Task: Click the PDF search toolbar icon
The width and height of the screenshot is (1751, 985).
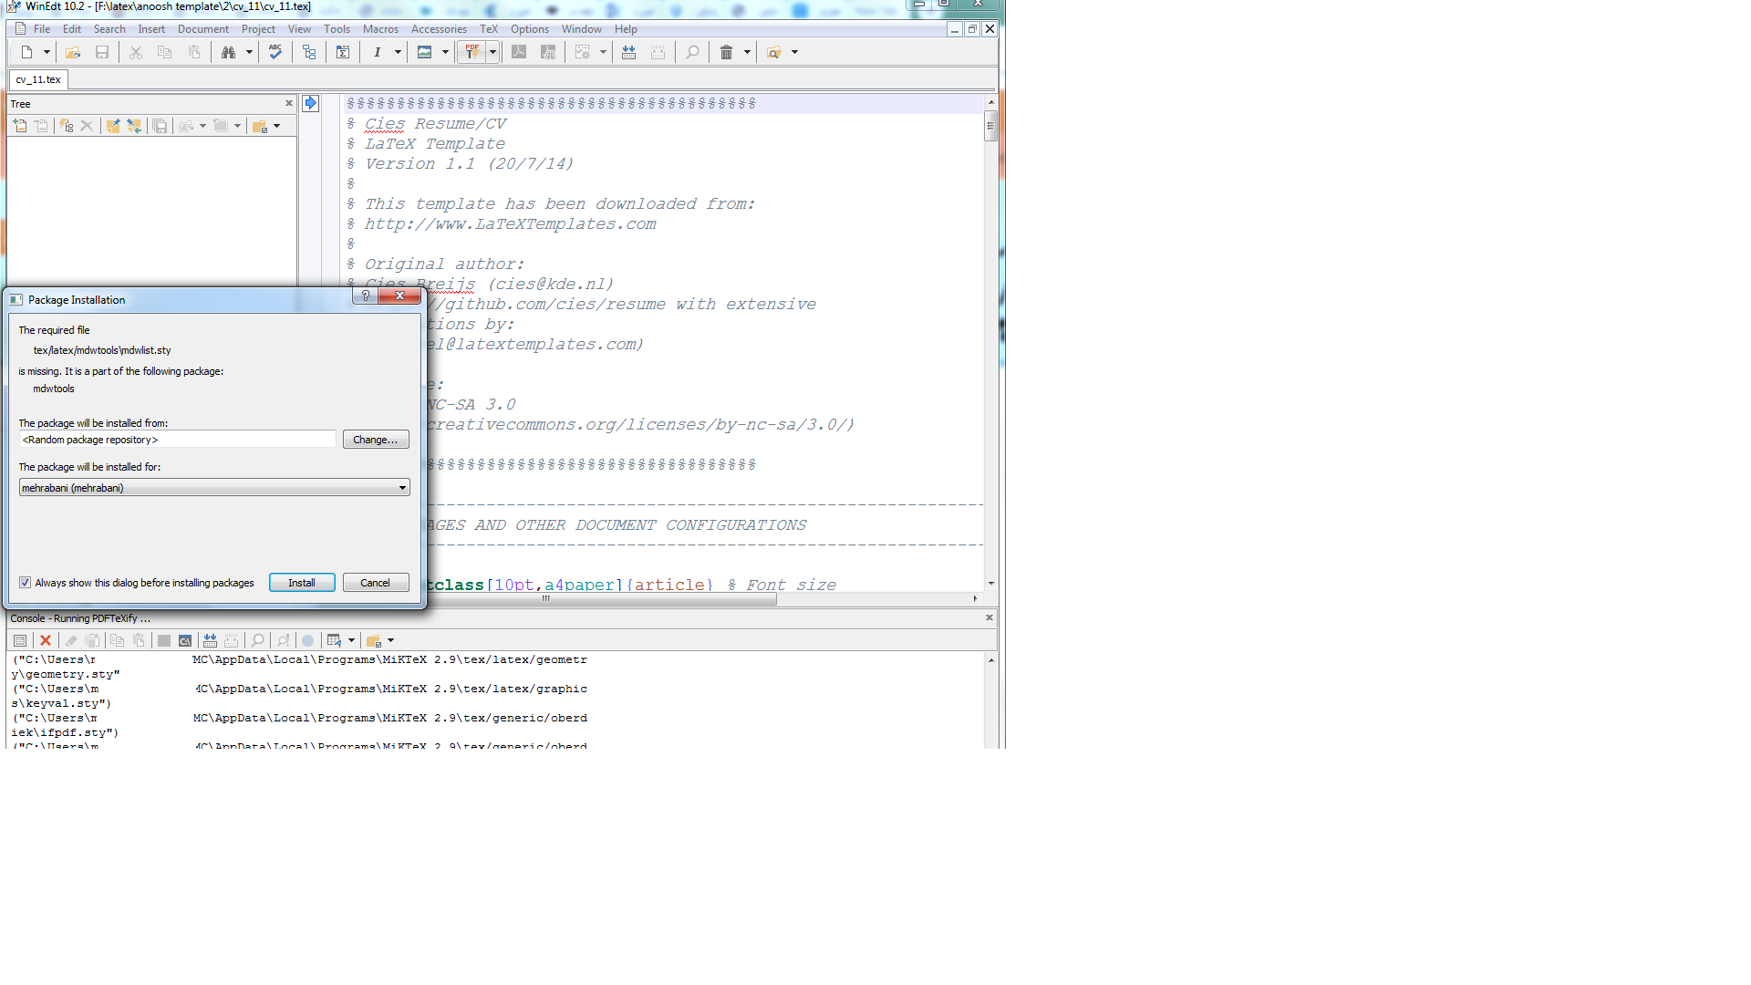Action: pyautogui.click(x=548, y=52)
